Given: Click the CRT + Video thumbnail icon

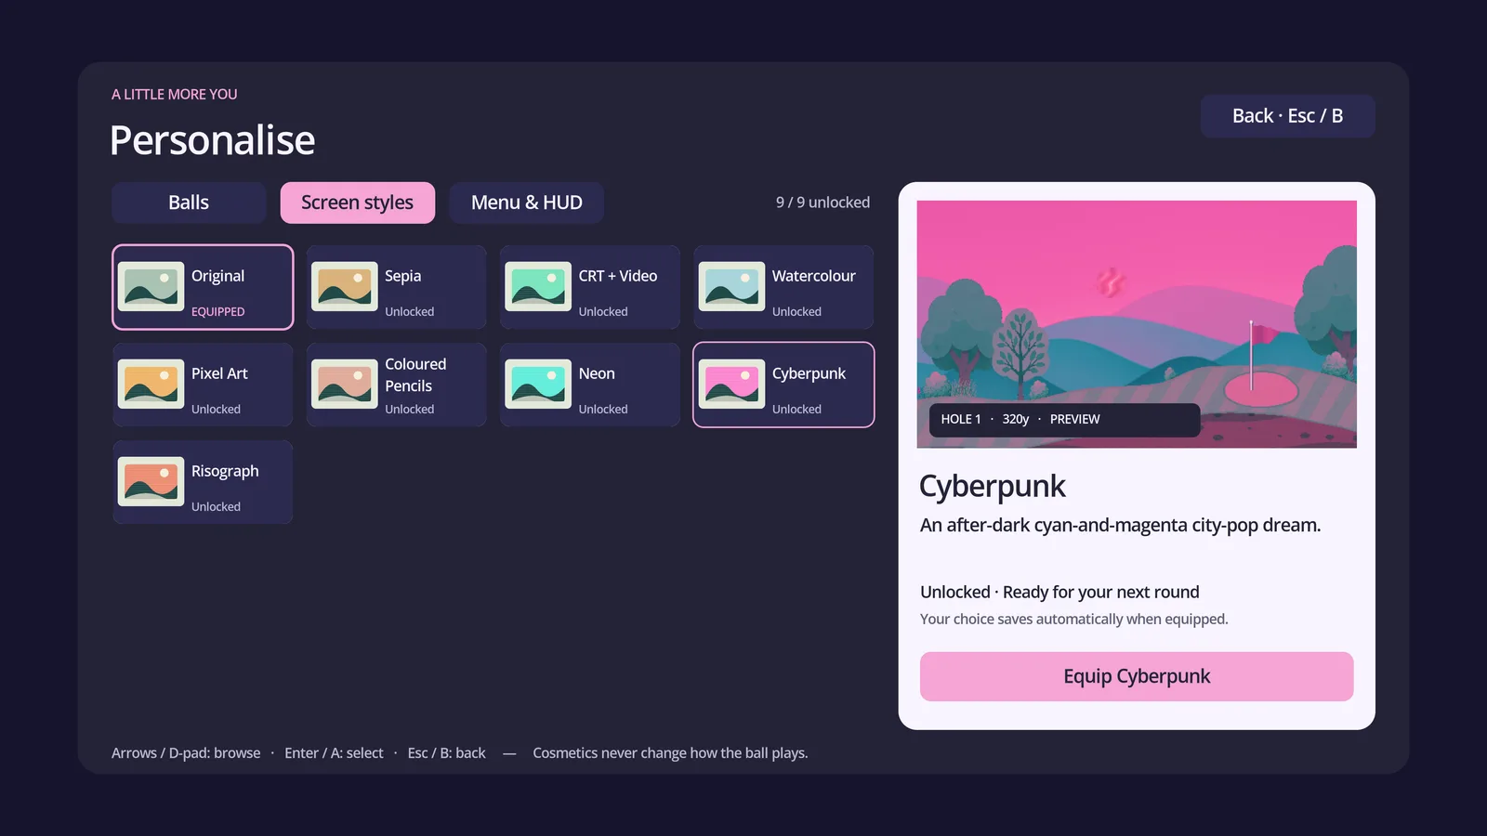Looking at the screenshot, I should tap(538, 286).
